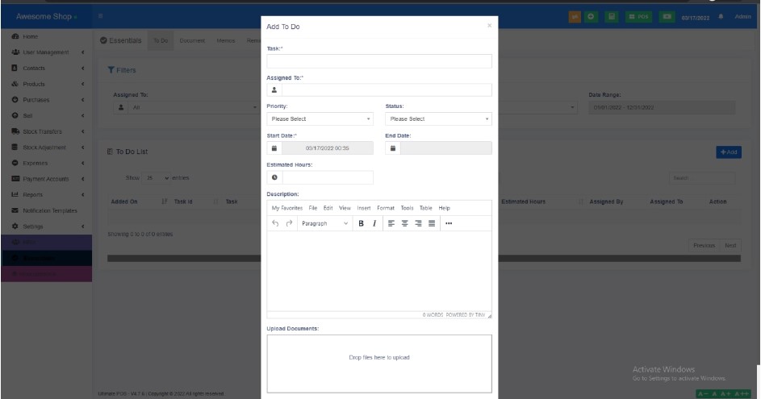The width and height of the screenshot is (761, 399).
Task: Click the clock icon for Estimated Hours
Action: (x=274, y=177)
